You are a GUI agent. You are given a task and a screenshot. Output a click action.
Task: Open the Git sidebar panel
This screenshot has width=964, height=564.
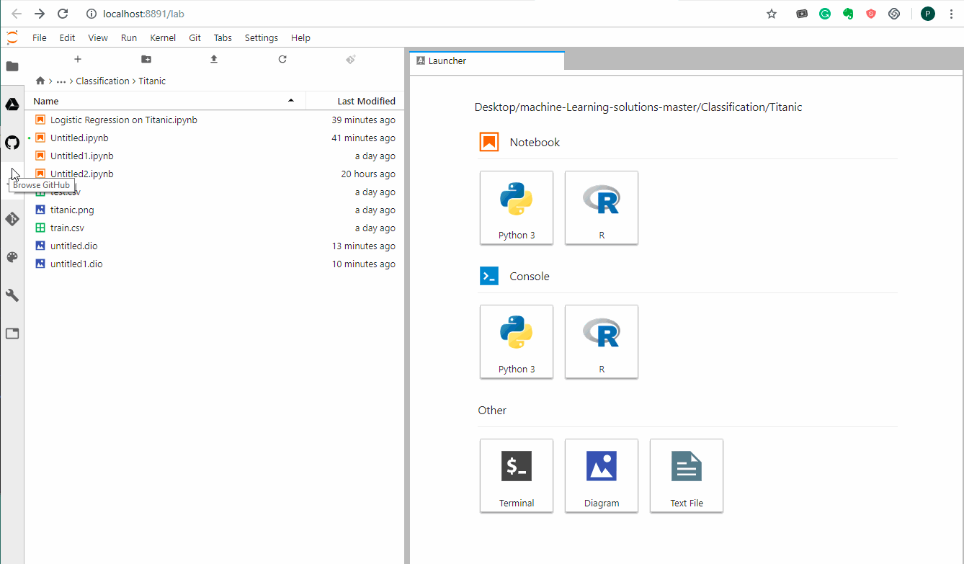tap(12, 219)
